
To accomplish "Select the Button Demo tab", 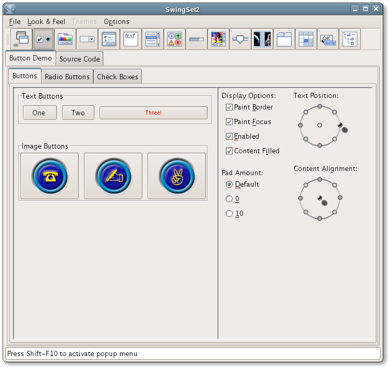I will pos(31,58).
